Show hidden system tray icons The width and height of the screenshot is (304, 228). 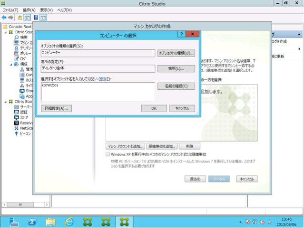coord(240,222)
